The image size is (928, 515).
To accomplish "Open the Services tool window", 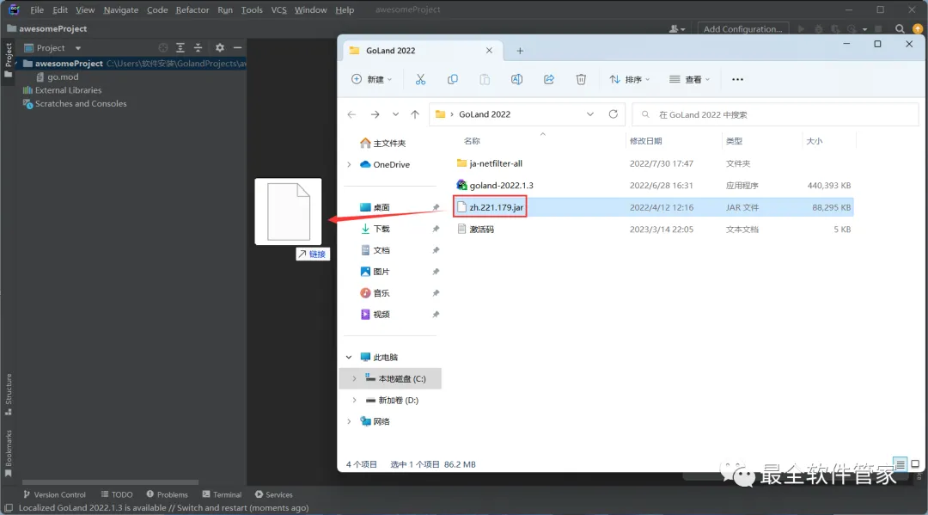I will [x=273, y=494].
